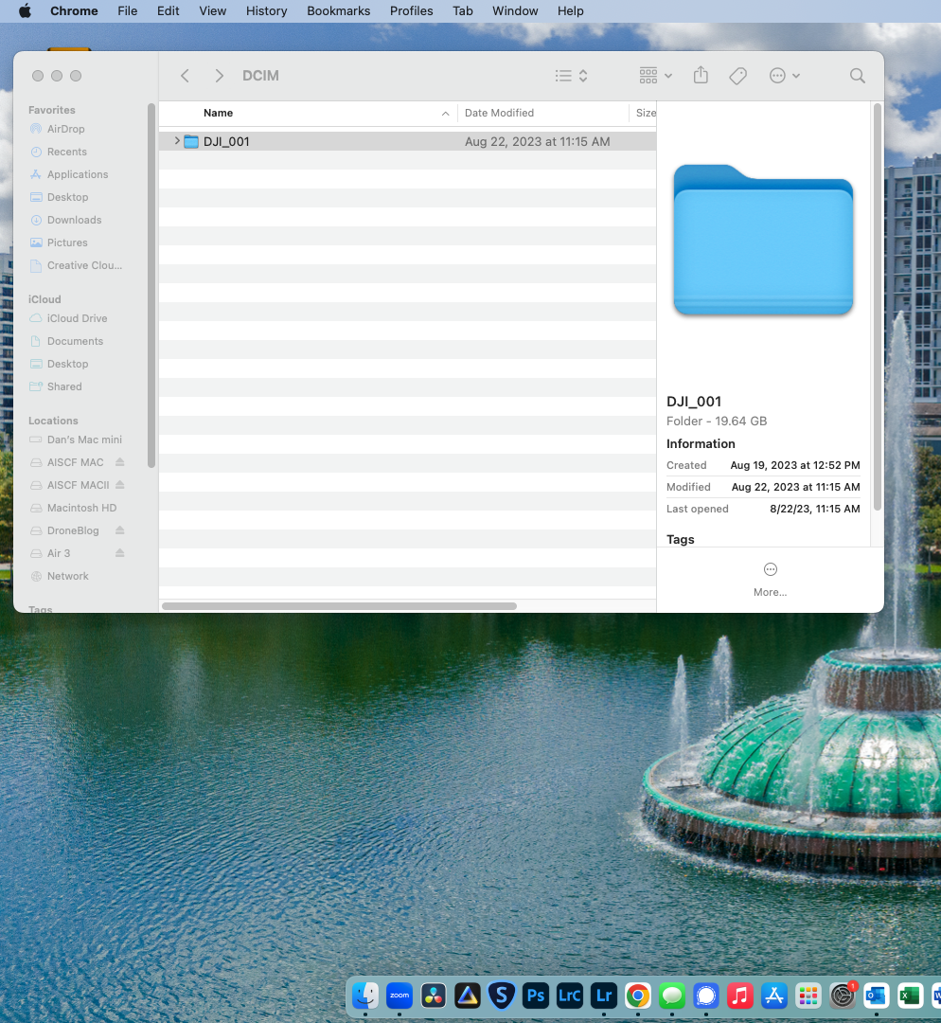Image resolution: width=941 pixels, height=1023 pixels.
Task: Click the preview pane vertical scrollbar
Action: pyautogui.click(x=877, y=307)
